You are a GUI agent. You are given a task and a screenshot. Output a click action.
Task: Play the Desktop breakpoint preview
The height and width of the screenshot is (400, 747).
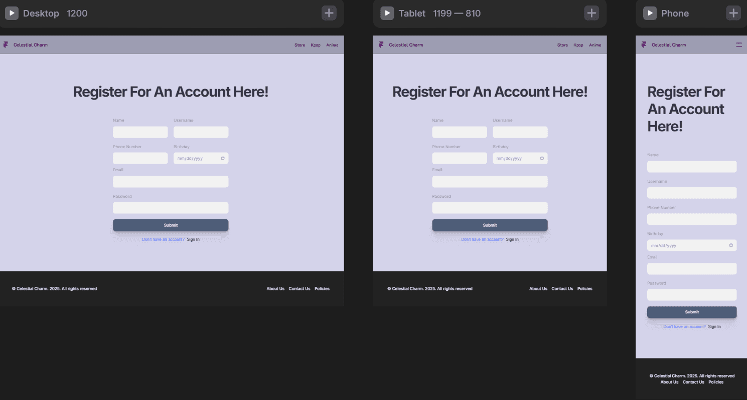(x=12, y=14)
